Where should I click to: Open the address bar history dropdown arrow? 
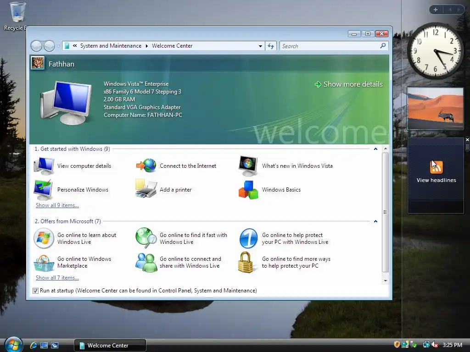coord(260,46)
